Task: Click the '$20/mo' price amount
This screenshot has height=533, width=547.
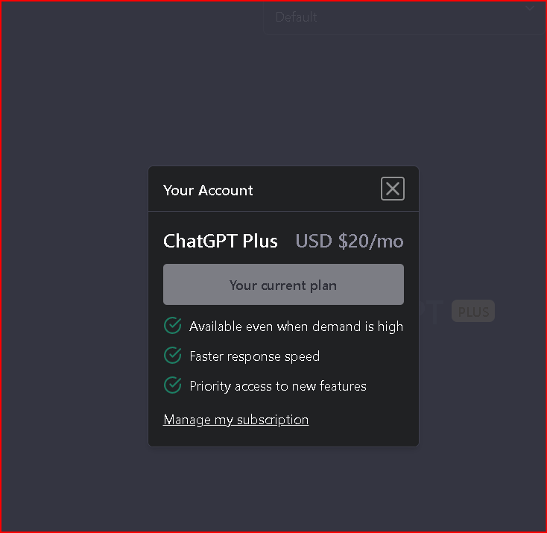Action: [370, 242]
